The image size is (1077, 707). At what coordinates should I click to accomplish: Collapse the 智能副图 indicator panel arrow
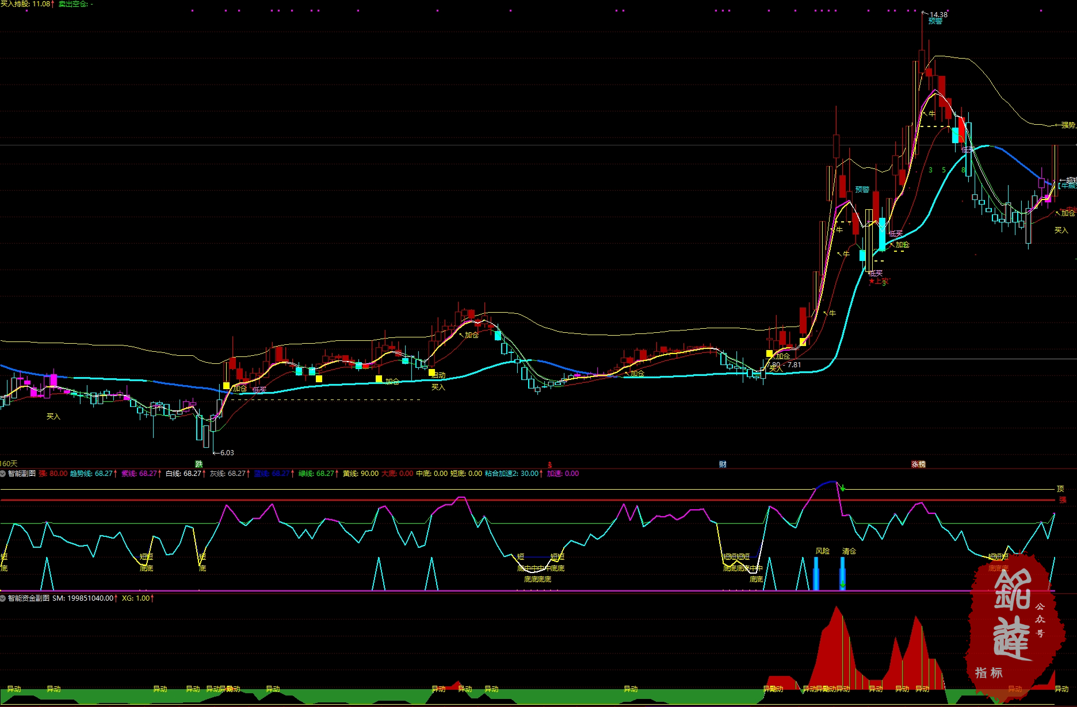(3, 474)
